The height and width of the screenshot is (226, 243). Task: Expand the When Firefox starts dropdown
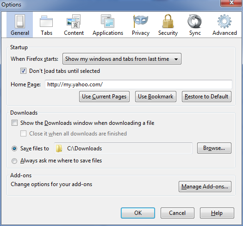122,59
